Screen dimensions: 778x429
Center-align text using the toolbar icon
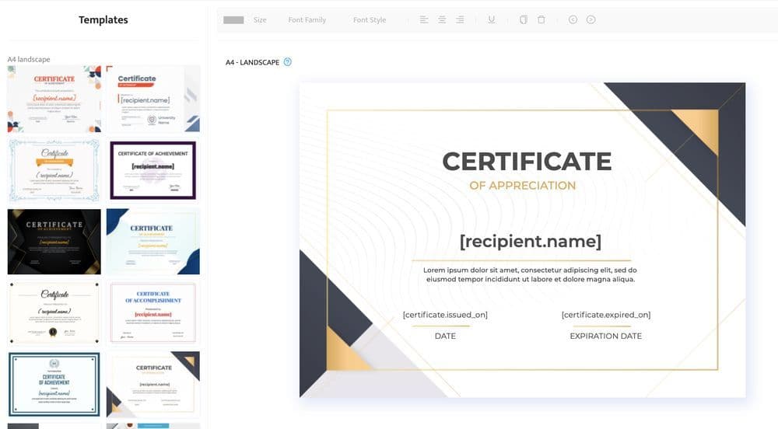coord(442,19)
